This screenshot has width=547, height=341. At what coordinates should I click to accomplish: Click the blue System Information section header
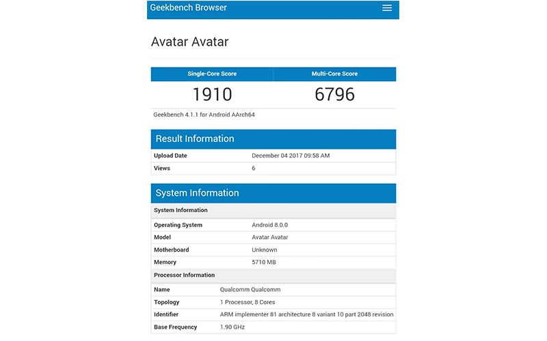pyautogui.click(x=273, y=193)
